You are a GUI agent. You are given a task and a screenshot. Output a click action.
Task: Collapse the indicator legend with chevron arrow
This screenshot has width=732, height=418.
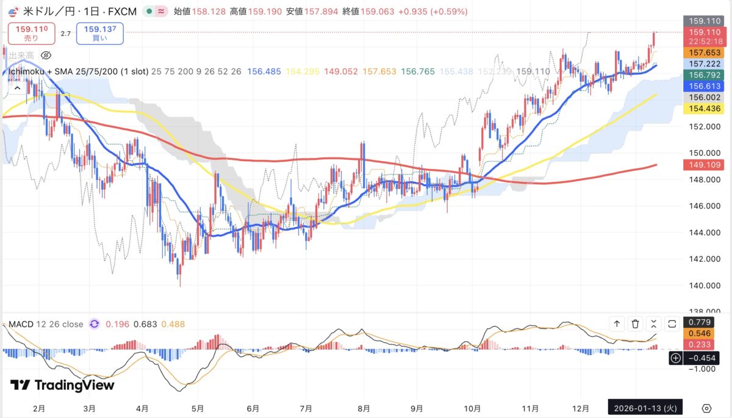pos(17,88)
